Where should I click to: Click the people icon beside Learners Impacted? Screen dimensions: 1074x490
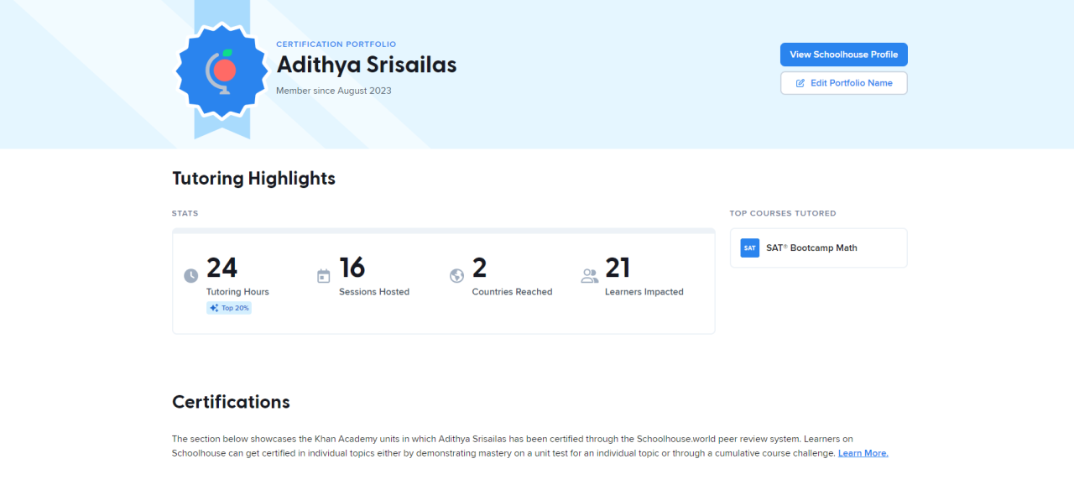click(589, 276)
